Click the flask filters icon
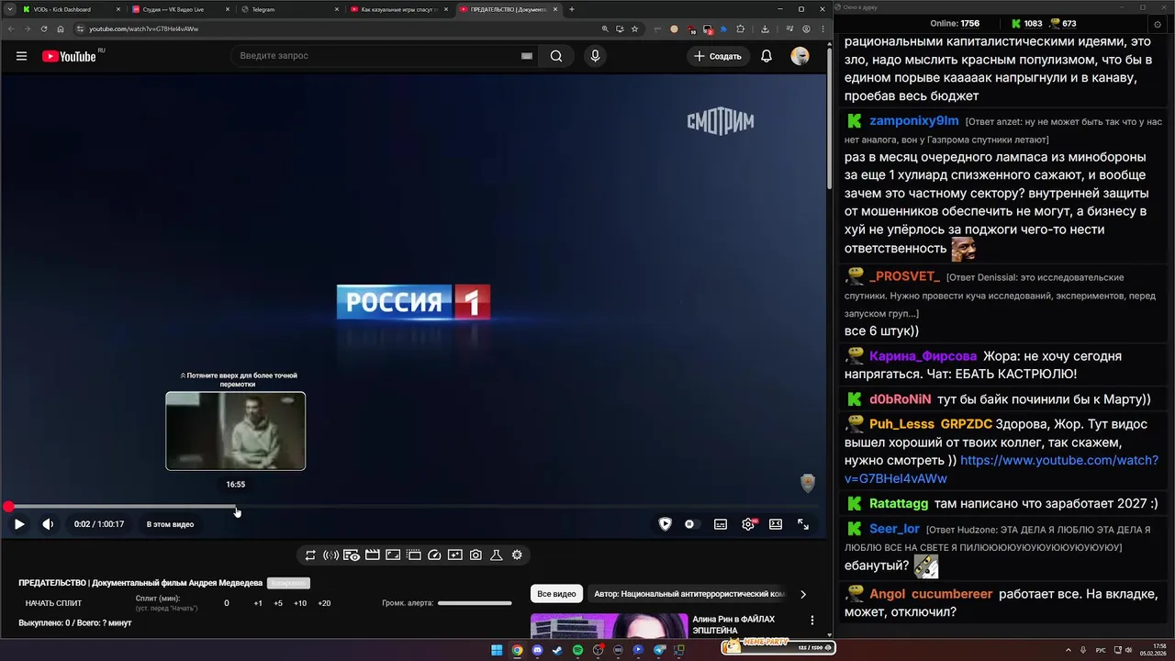1175x661 pixels. [x=496, y=555]
